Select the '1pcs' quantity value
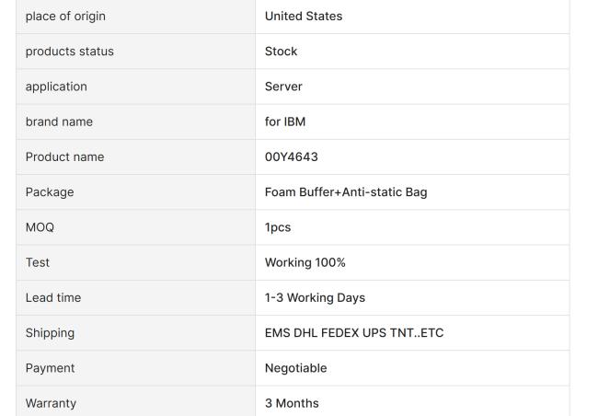Screen dimensions: 598x416 pos(278,228)
